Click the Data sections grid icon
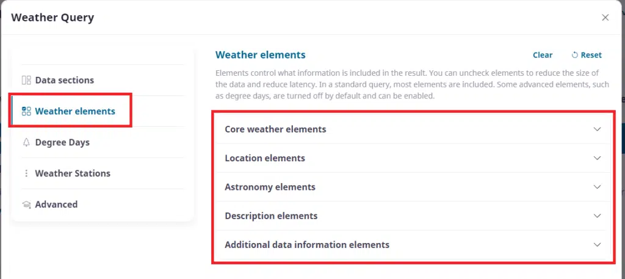The width and height of the screenshot is (625, 279). click(x=26, y=80)
